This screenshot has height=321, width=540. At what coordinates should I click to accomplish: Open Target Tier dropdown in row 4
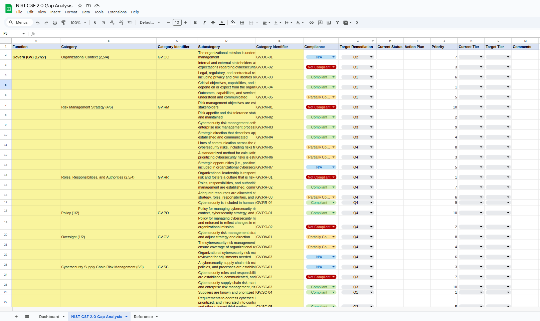pos(498,77)
